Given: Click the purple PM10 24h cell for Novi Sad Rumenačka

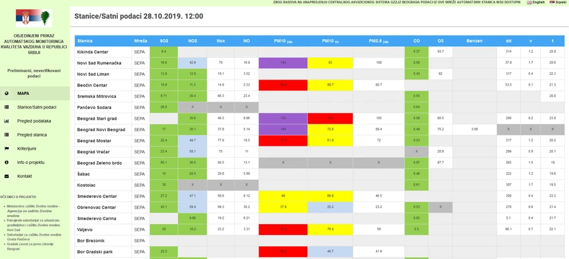Looking at the screenshot, I should click(283, 63).
